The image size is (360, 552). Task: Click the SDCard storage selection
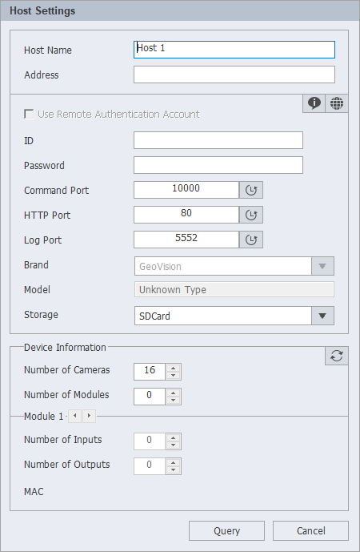pyautogui.click(x=223, y=316)
